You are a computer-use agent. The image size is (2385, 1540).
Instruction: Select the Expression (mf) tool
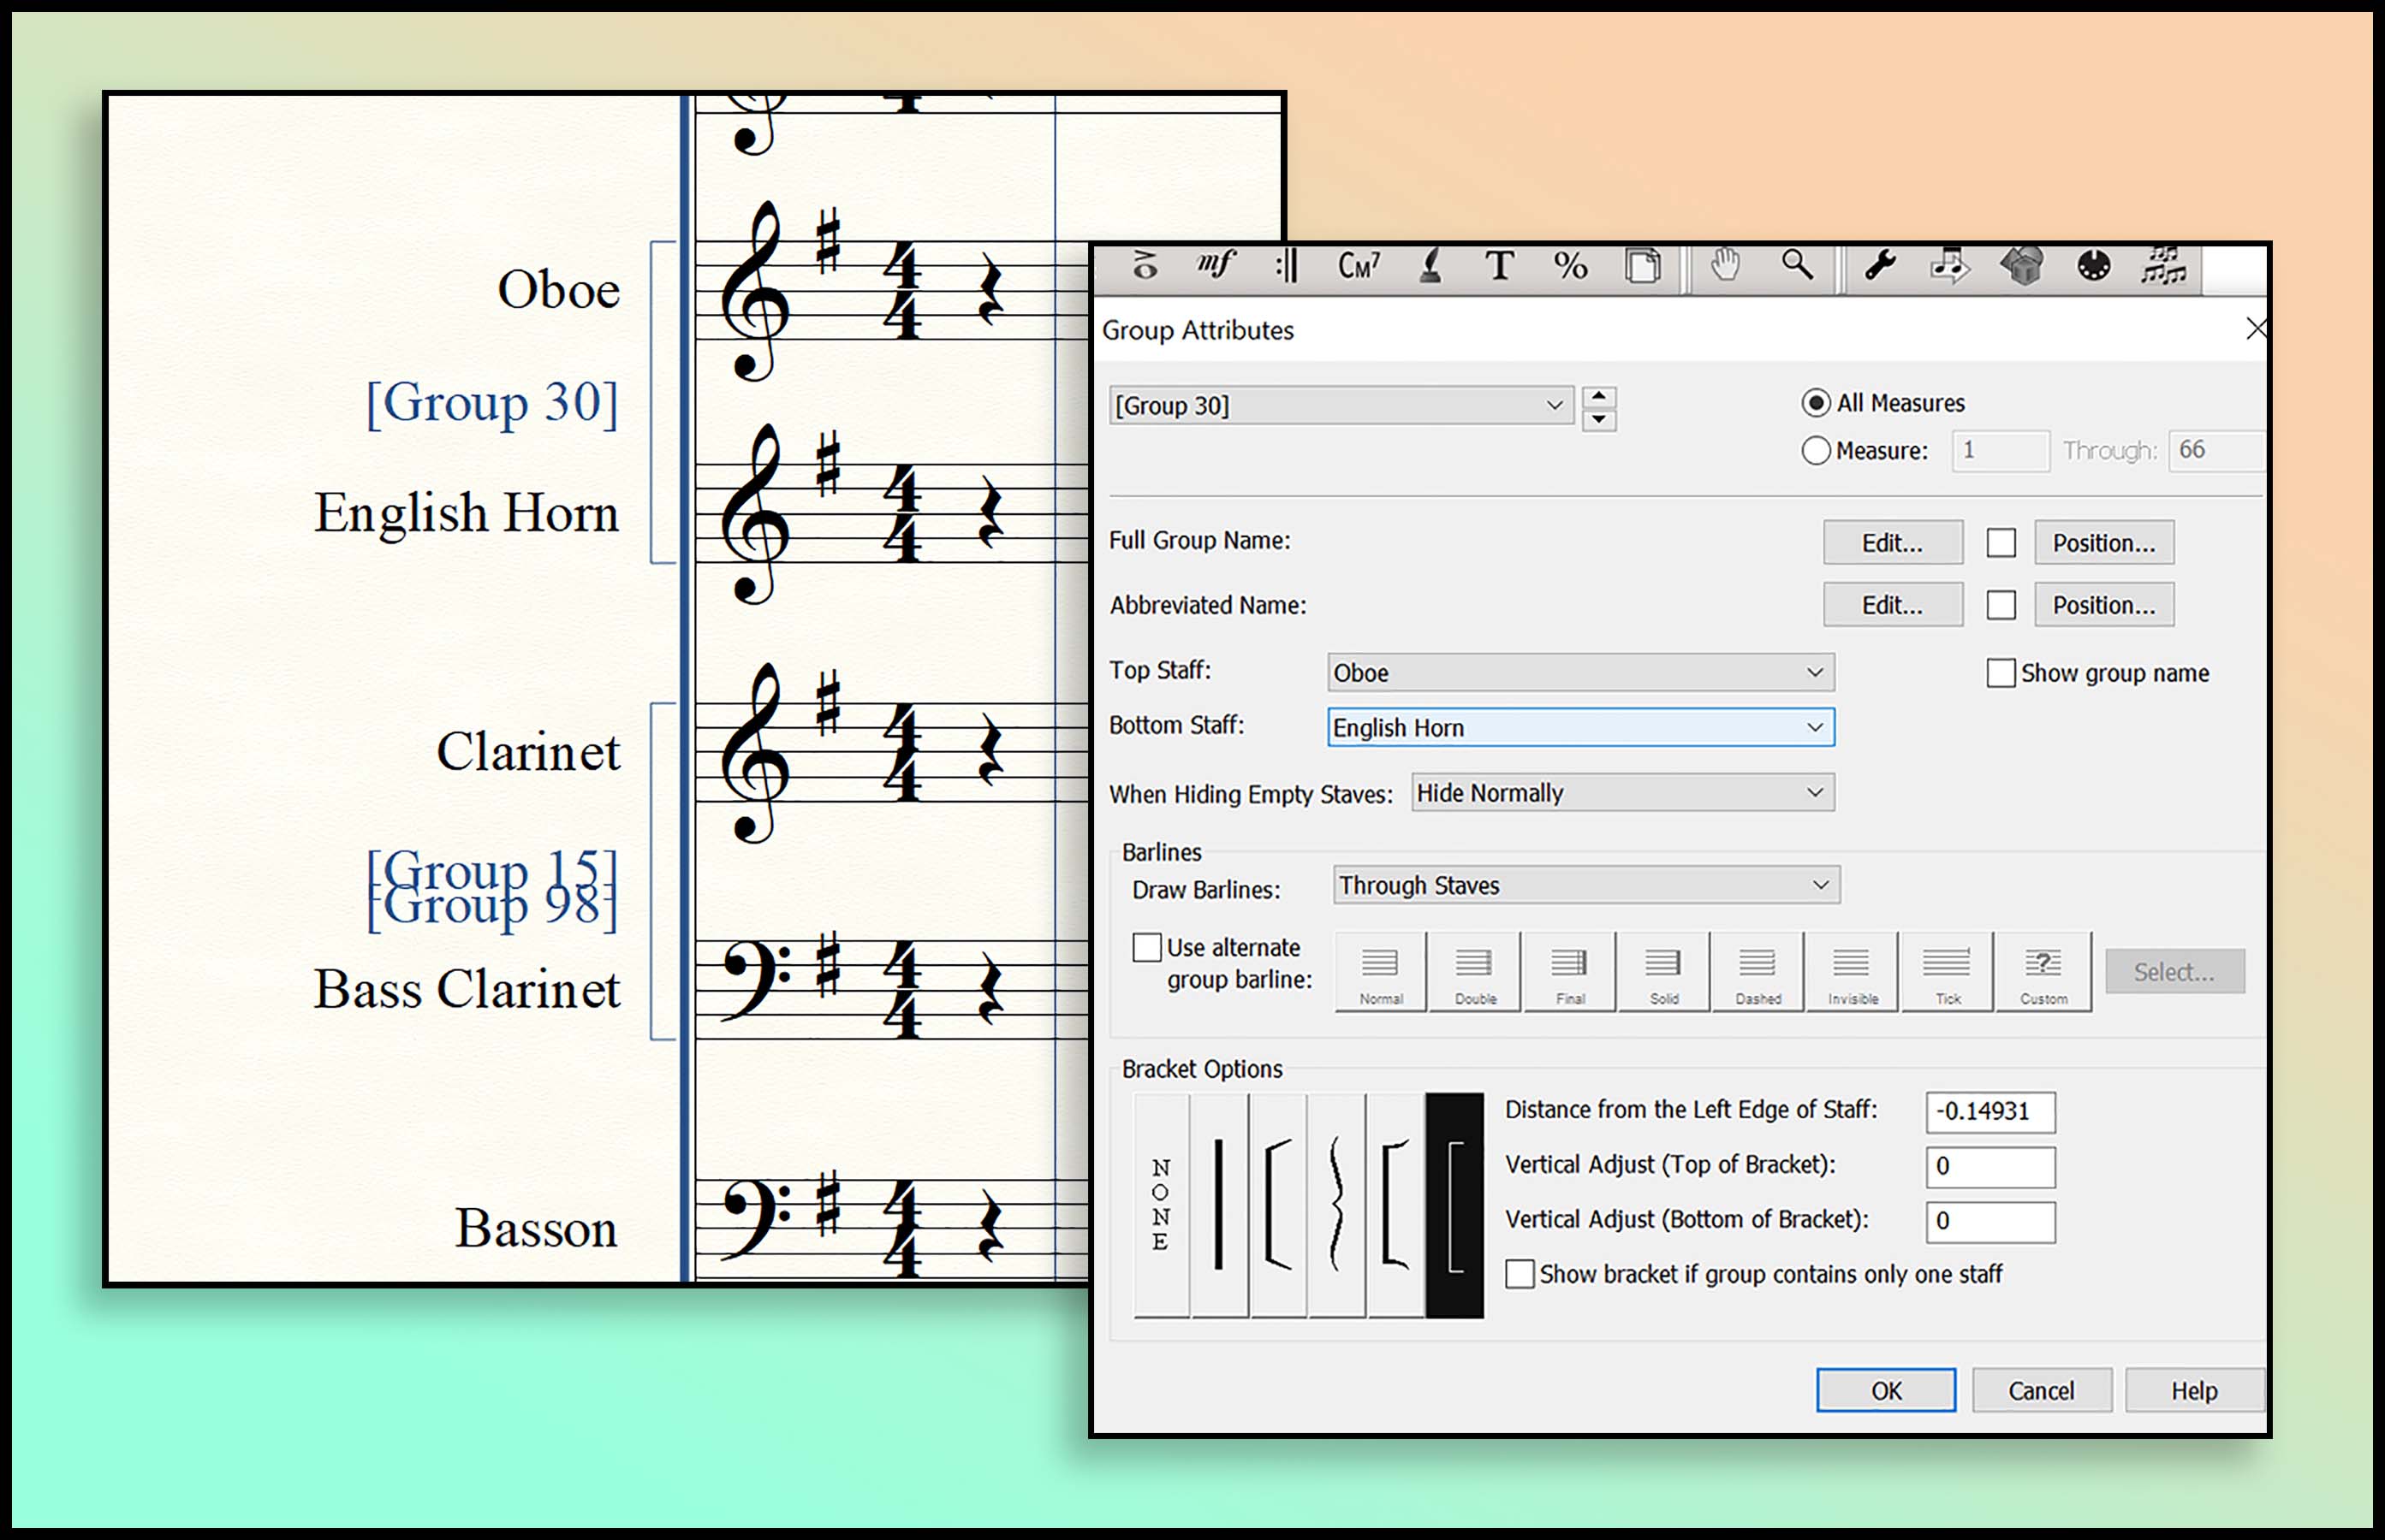[1215, 266]
